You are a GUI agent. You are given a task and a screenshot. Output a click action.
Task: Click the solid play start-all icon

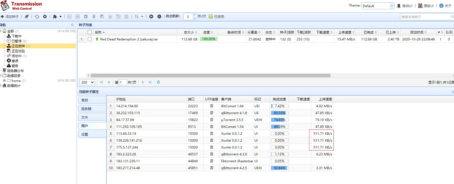point(151,17)
